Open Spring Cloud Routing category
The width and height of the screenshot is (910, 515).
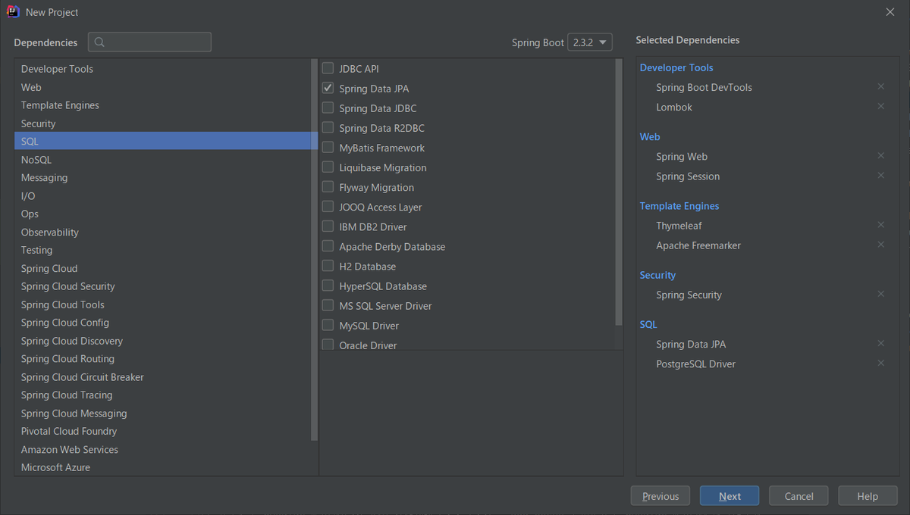click(x=162, y=359)
